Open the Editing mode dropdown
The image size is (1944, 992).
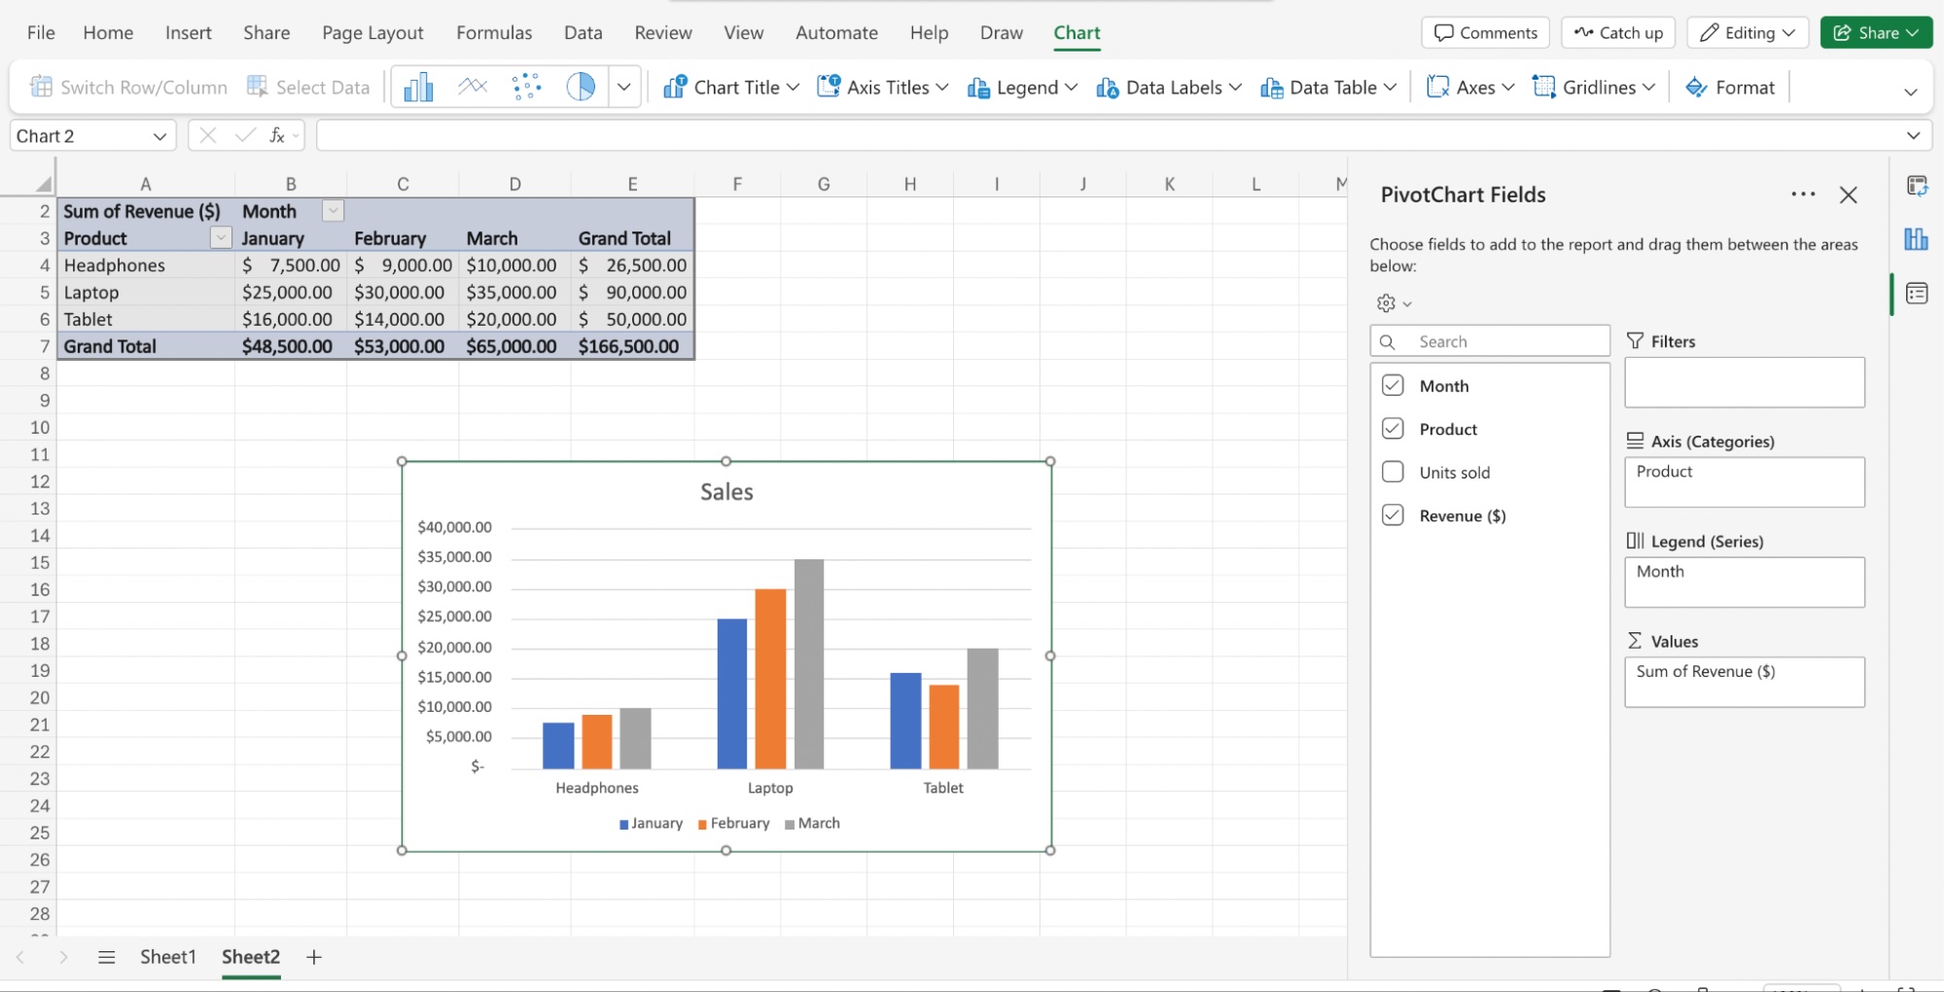(1748, 33)
